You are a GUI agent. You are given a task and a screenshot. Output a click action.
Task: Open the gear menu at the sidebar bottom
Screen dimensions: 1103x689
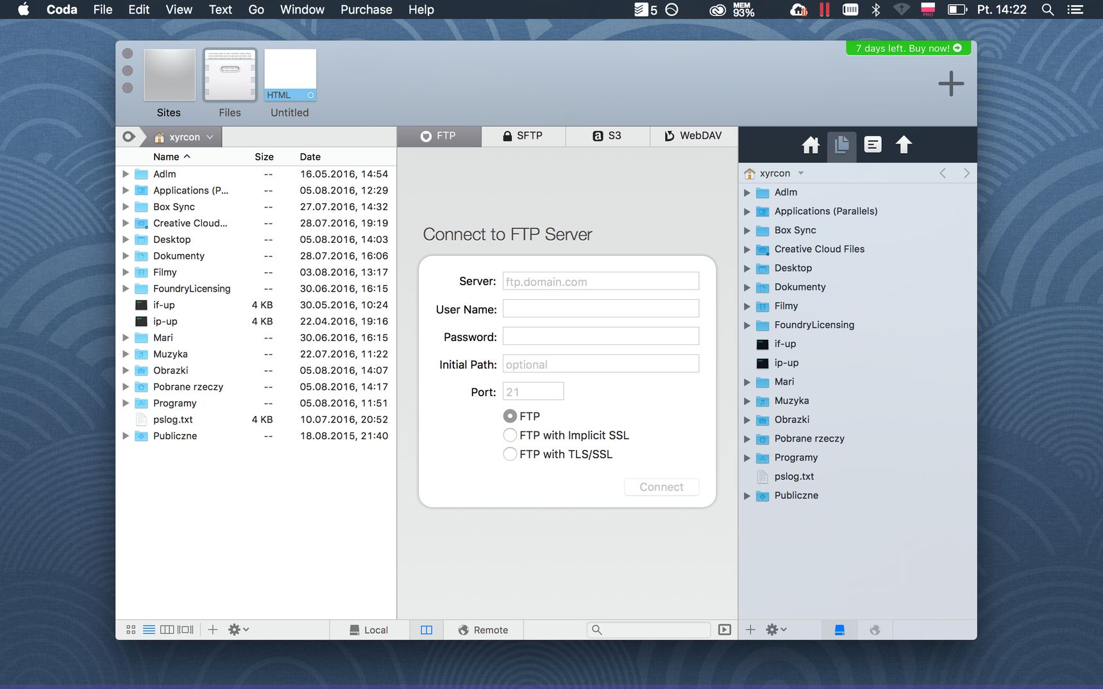coord(777,630)
